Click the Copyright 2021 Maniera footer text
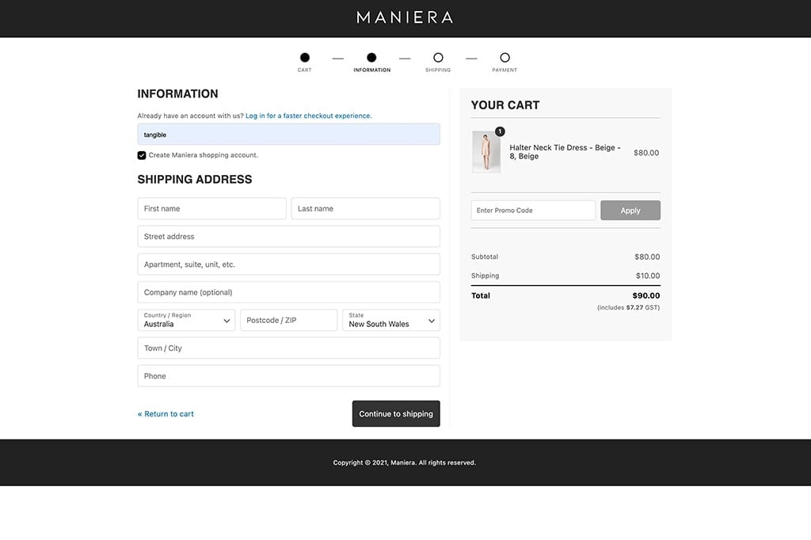The image size is (811, 540). point(405,463)
